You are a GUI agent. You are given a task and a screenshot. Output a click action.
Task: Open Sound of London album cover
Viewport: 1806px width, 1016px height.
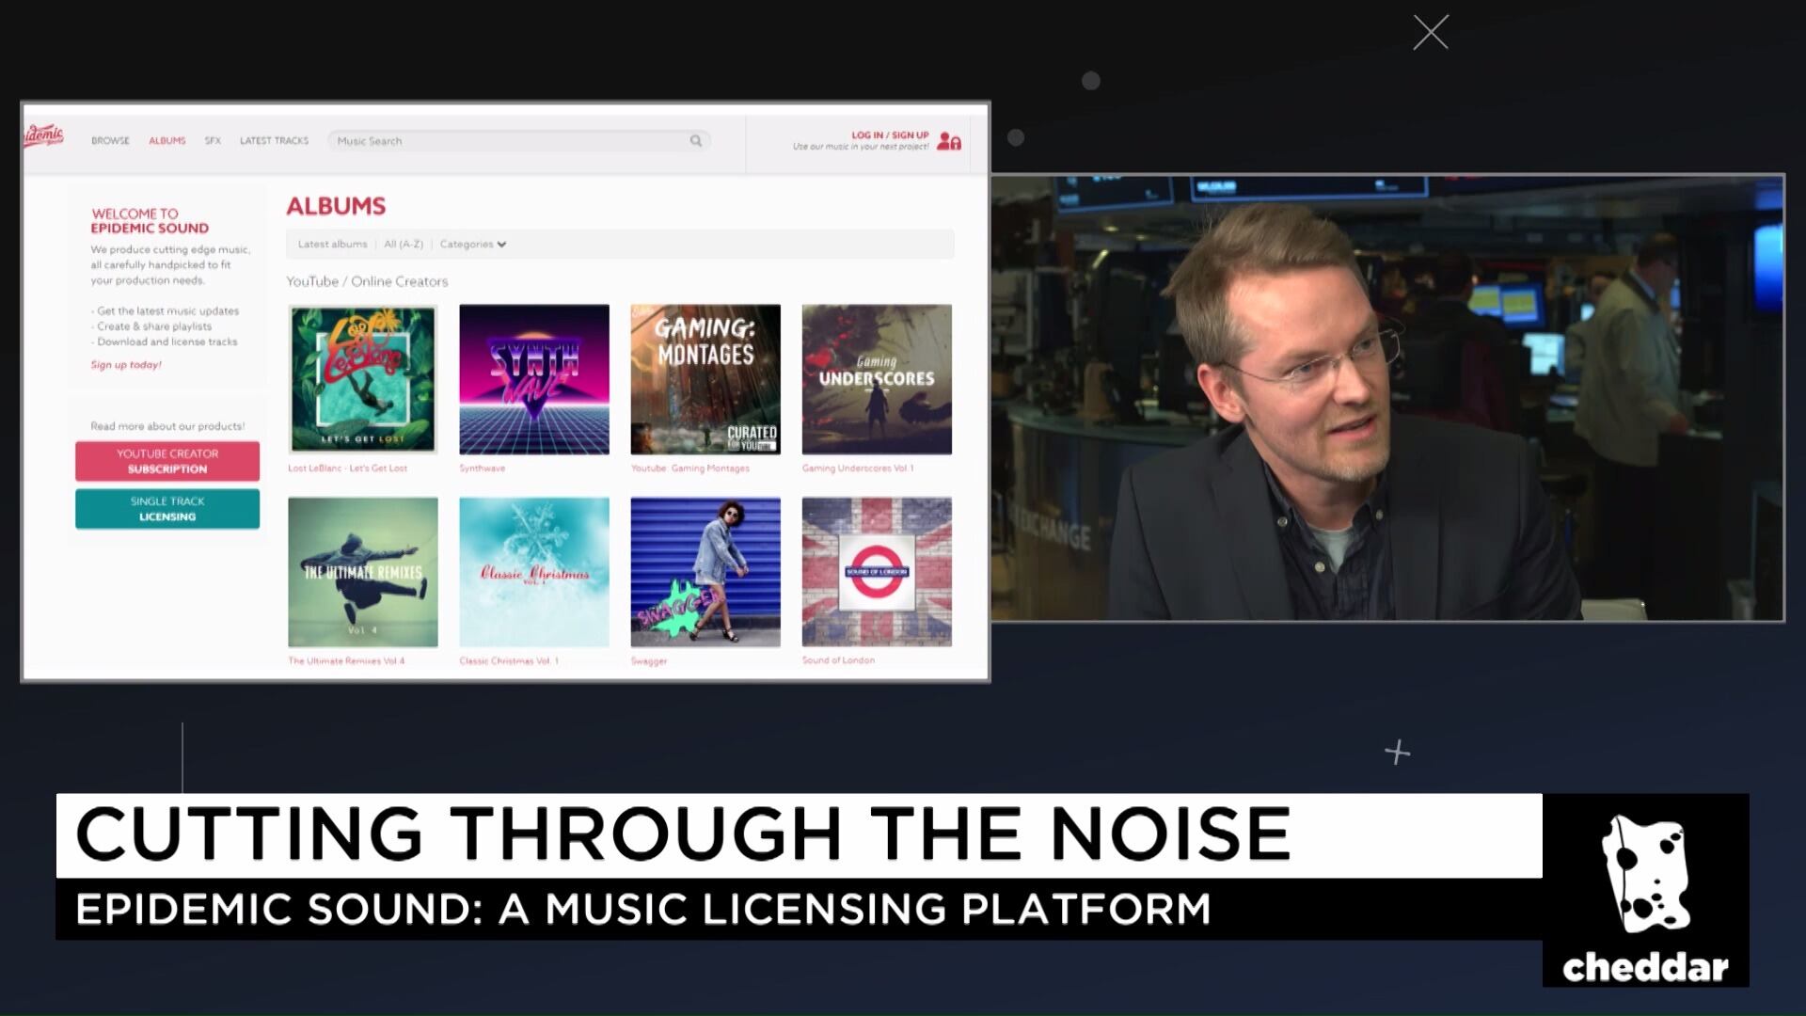point(877,572)
